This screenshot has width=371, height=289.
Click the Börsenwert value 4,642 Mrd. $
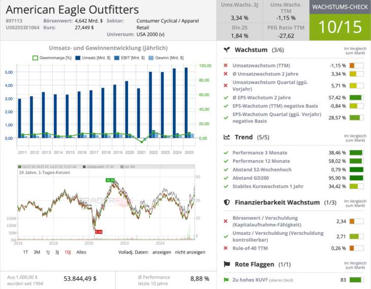click(89, 21)
